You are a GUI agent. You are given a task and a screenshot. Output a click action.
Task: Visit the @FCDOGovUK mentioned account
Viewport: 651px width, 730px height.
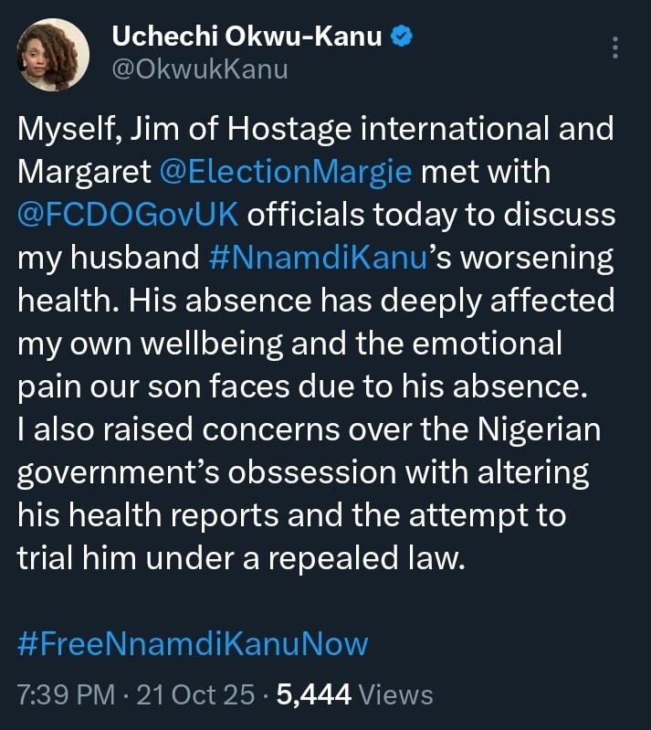click(x=129, y=215)
